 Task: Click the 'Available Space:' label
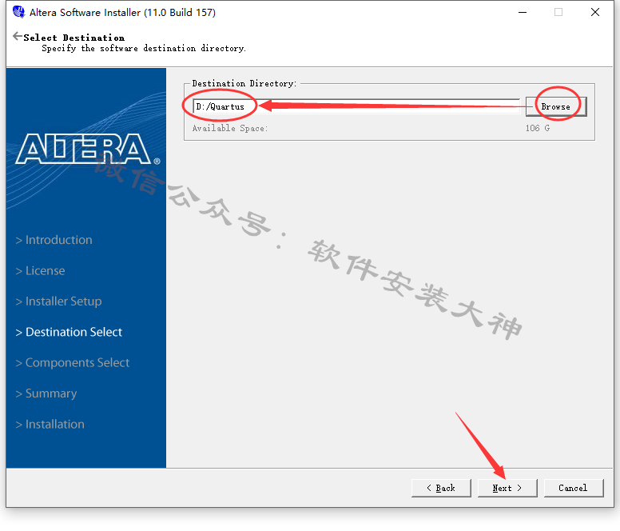coord(230,128)
